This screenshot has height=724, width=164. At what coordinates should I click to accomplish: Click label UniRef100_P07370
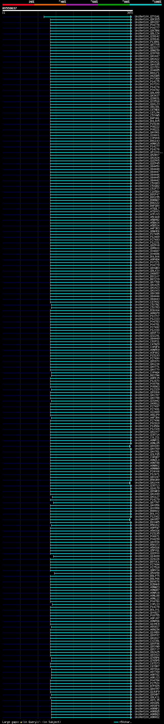pyautogui.click(x=147, y=84)
